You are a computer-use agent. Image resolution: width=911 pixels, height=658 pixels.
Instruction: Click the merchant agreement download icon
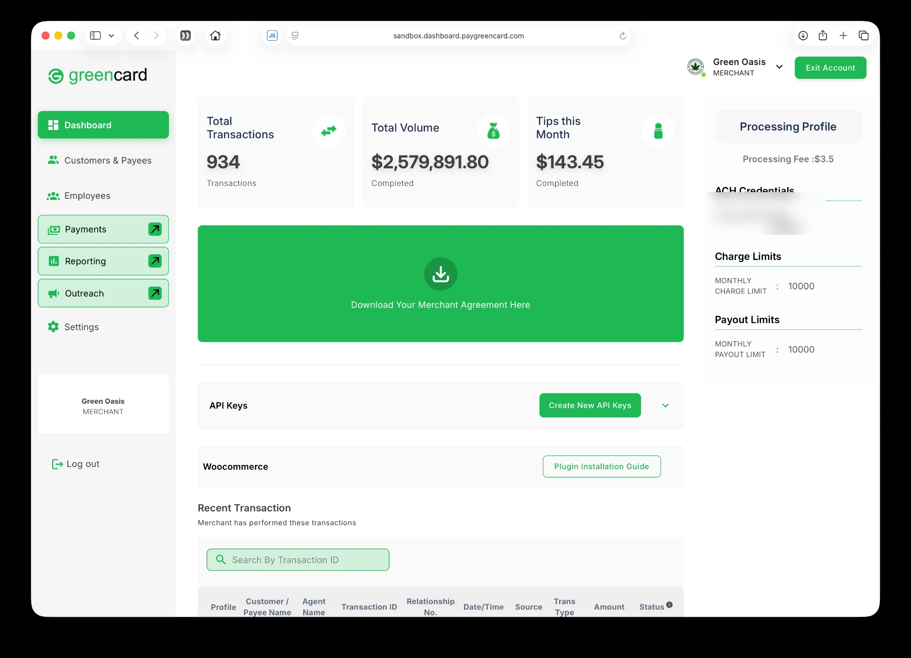pyautogui.click(x=441, y=274)
